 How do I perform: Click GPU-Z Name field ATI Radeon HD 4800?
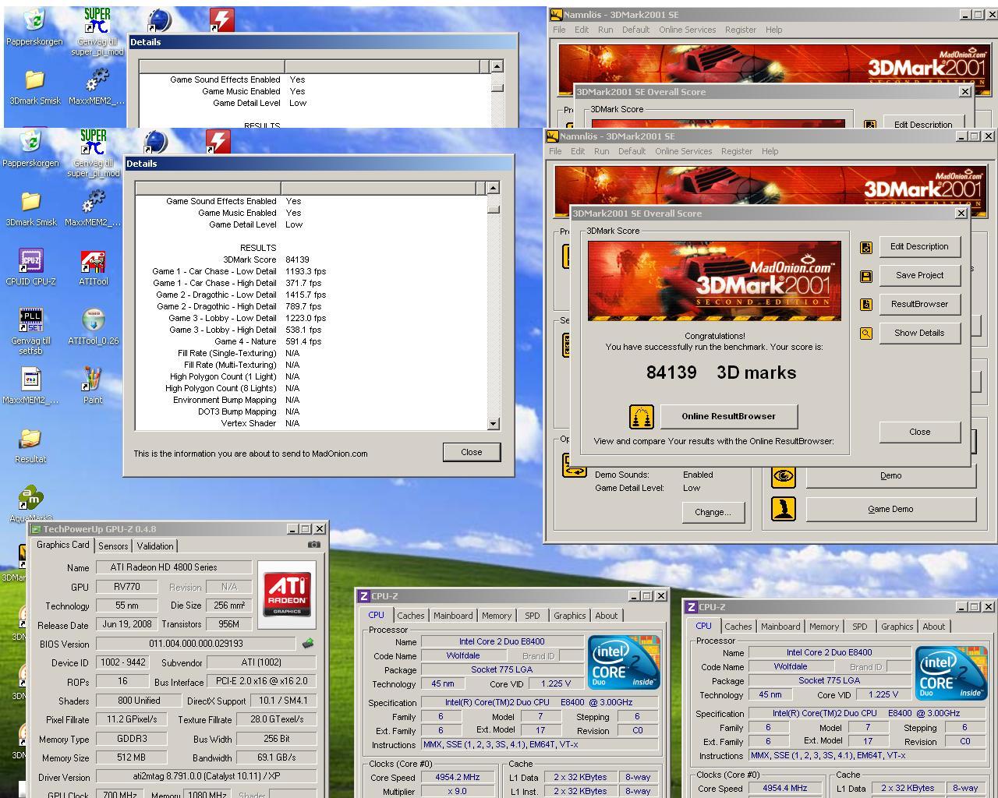[174, 567]
